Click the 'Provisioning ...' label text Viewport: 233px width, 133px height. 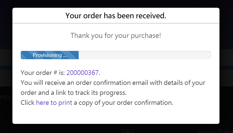coord(50,55)
